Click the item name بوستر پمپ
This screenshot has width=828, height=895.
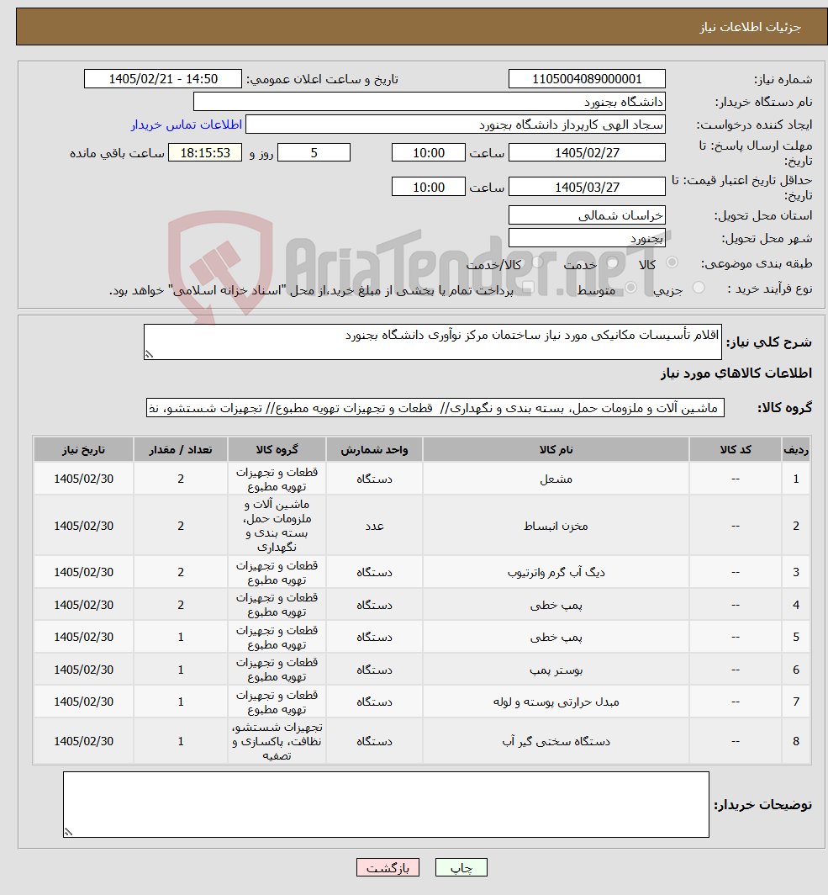(x=556, y=670)
